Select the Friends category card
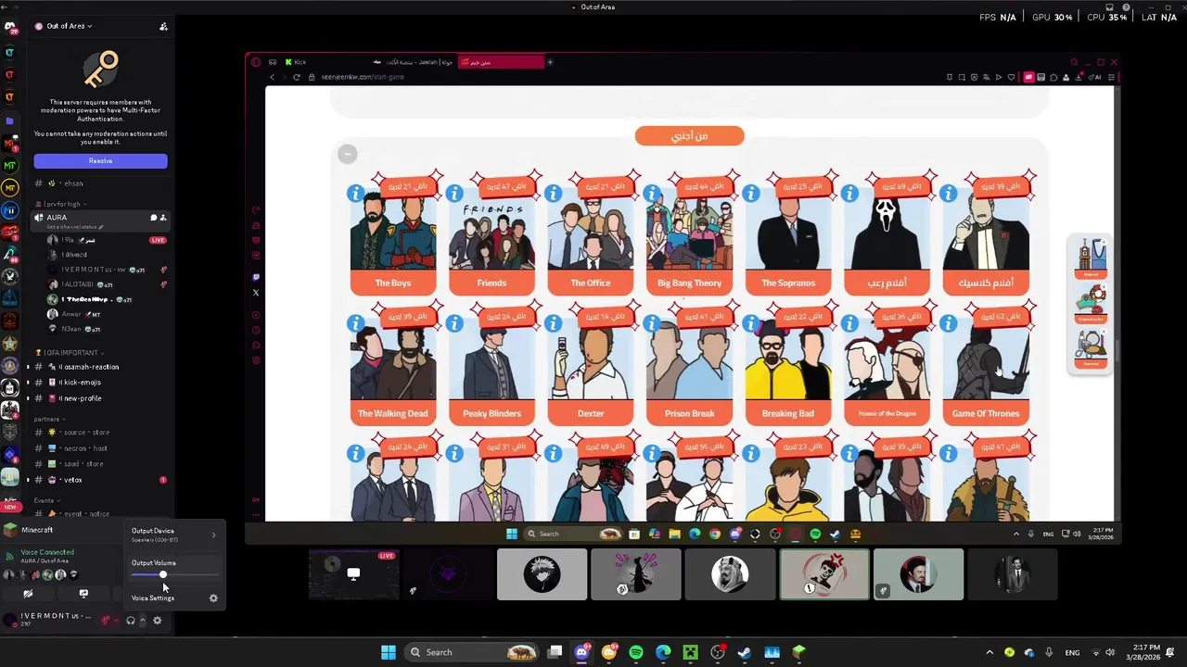Screen dimensions: 1187x667 tap(491, 233)
